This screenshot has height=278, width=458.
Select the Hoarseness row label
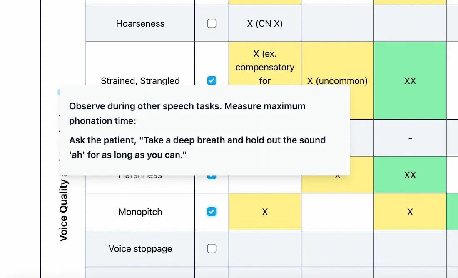point(140,23)
